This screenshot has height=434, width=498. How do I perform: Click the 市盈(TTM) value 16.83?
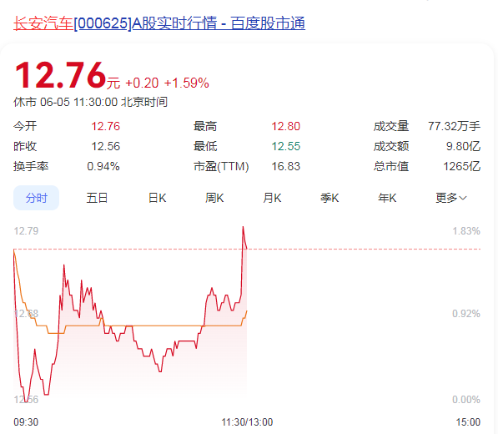pyautogui.click(x=285, y=166)
